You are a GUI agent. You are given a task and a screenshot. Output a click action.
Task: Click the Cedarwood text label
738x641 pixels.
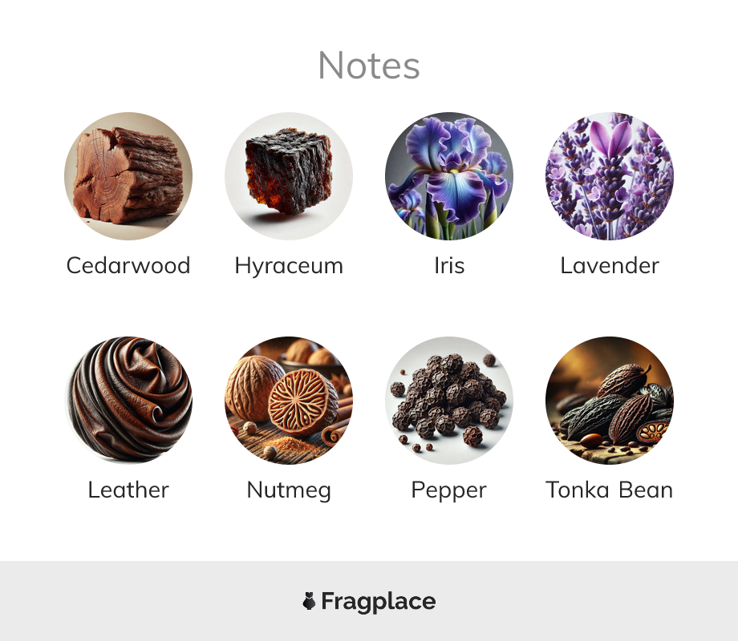point(128,265)
